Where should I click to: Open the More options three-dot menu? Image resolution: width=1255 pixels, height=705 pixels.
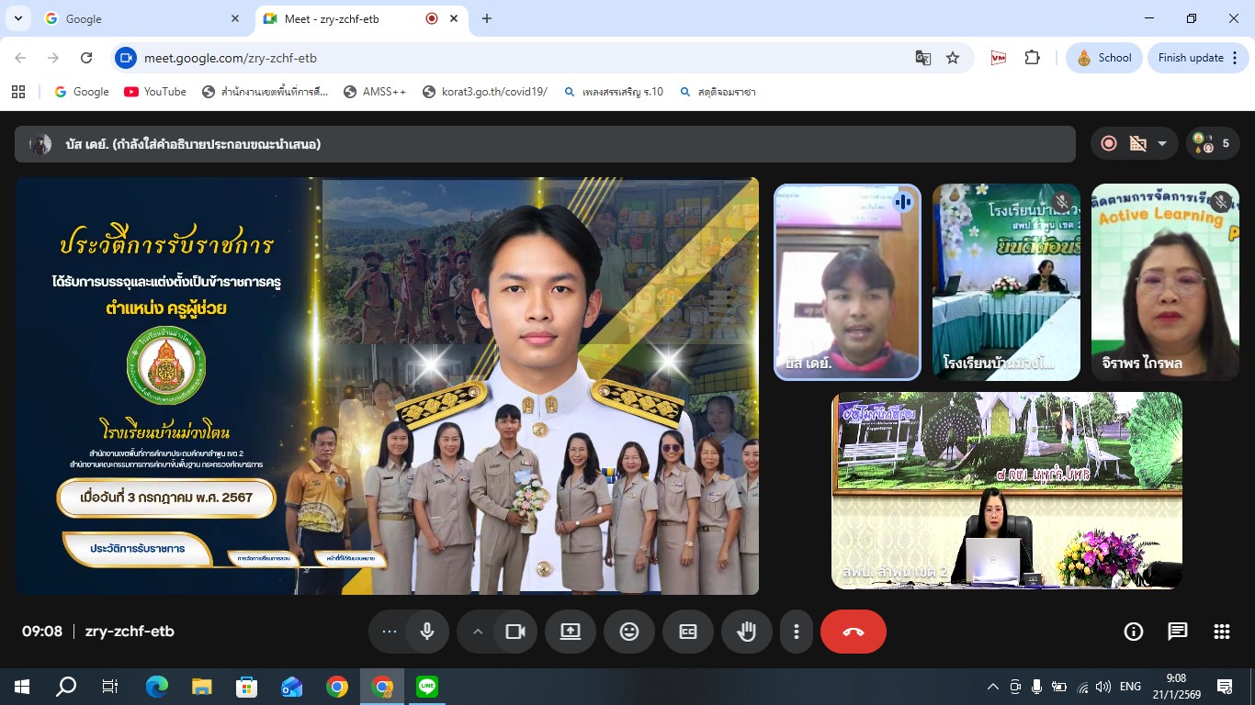(796, 632)
